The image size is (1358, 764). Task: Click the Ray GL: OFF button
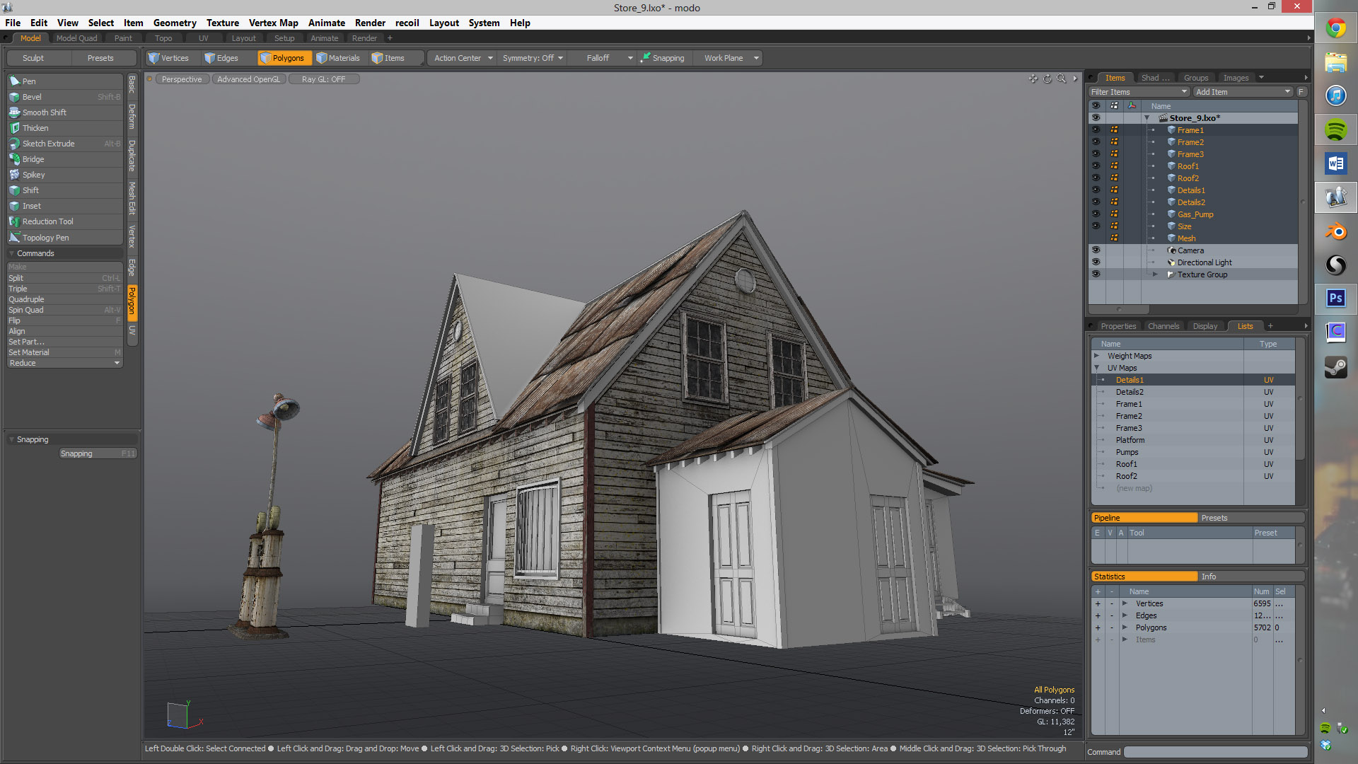[323, 79]
